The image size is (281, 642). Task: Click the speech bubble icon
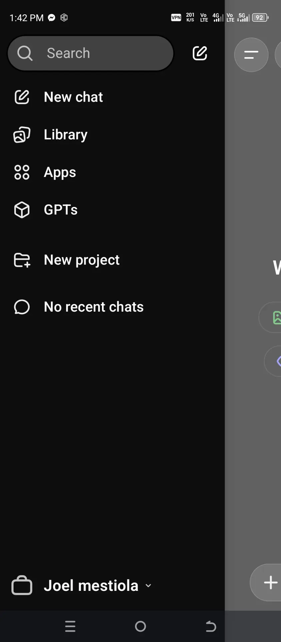coord(22,307)
